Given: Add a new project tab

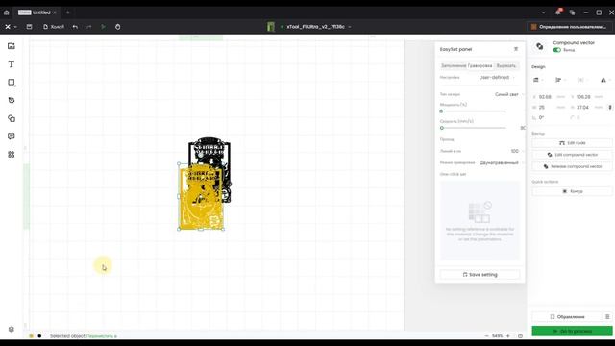Looking at the screenshot, I should 68,12.
